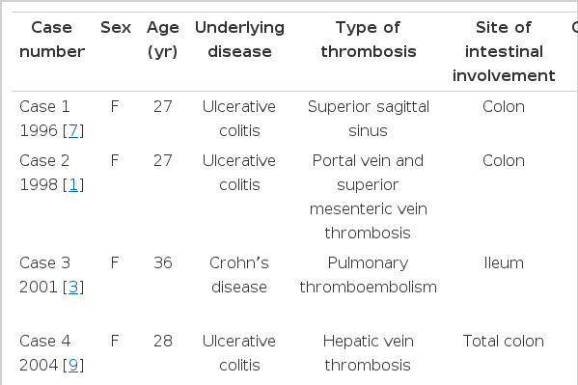Viewport: 578px width, 385px height.
Task: Click the Crohn's disease cell
Action: coord(239,275)
